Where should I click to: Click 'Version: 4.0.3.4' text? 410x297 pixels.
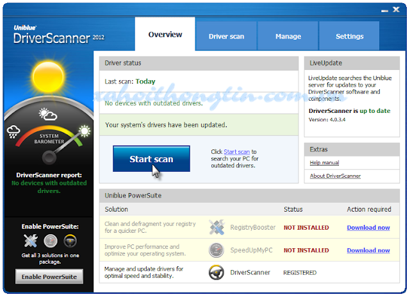327,120
